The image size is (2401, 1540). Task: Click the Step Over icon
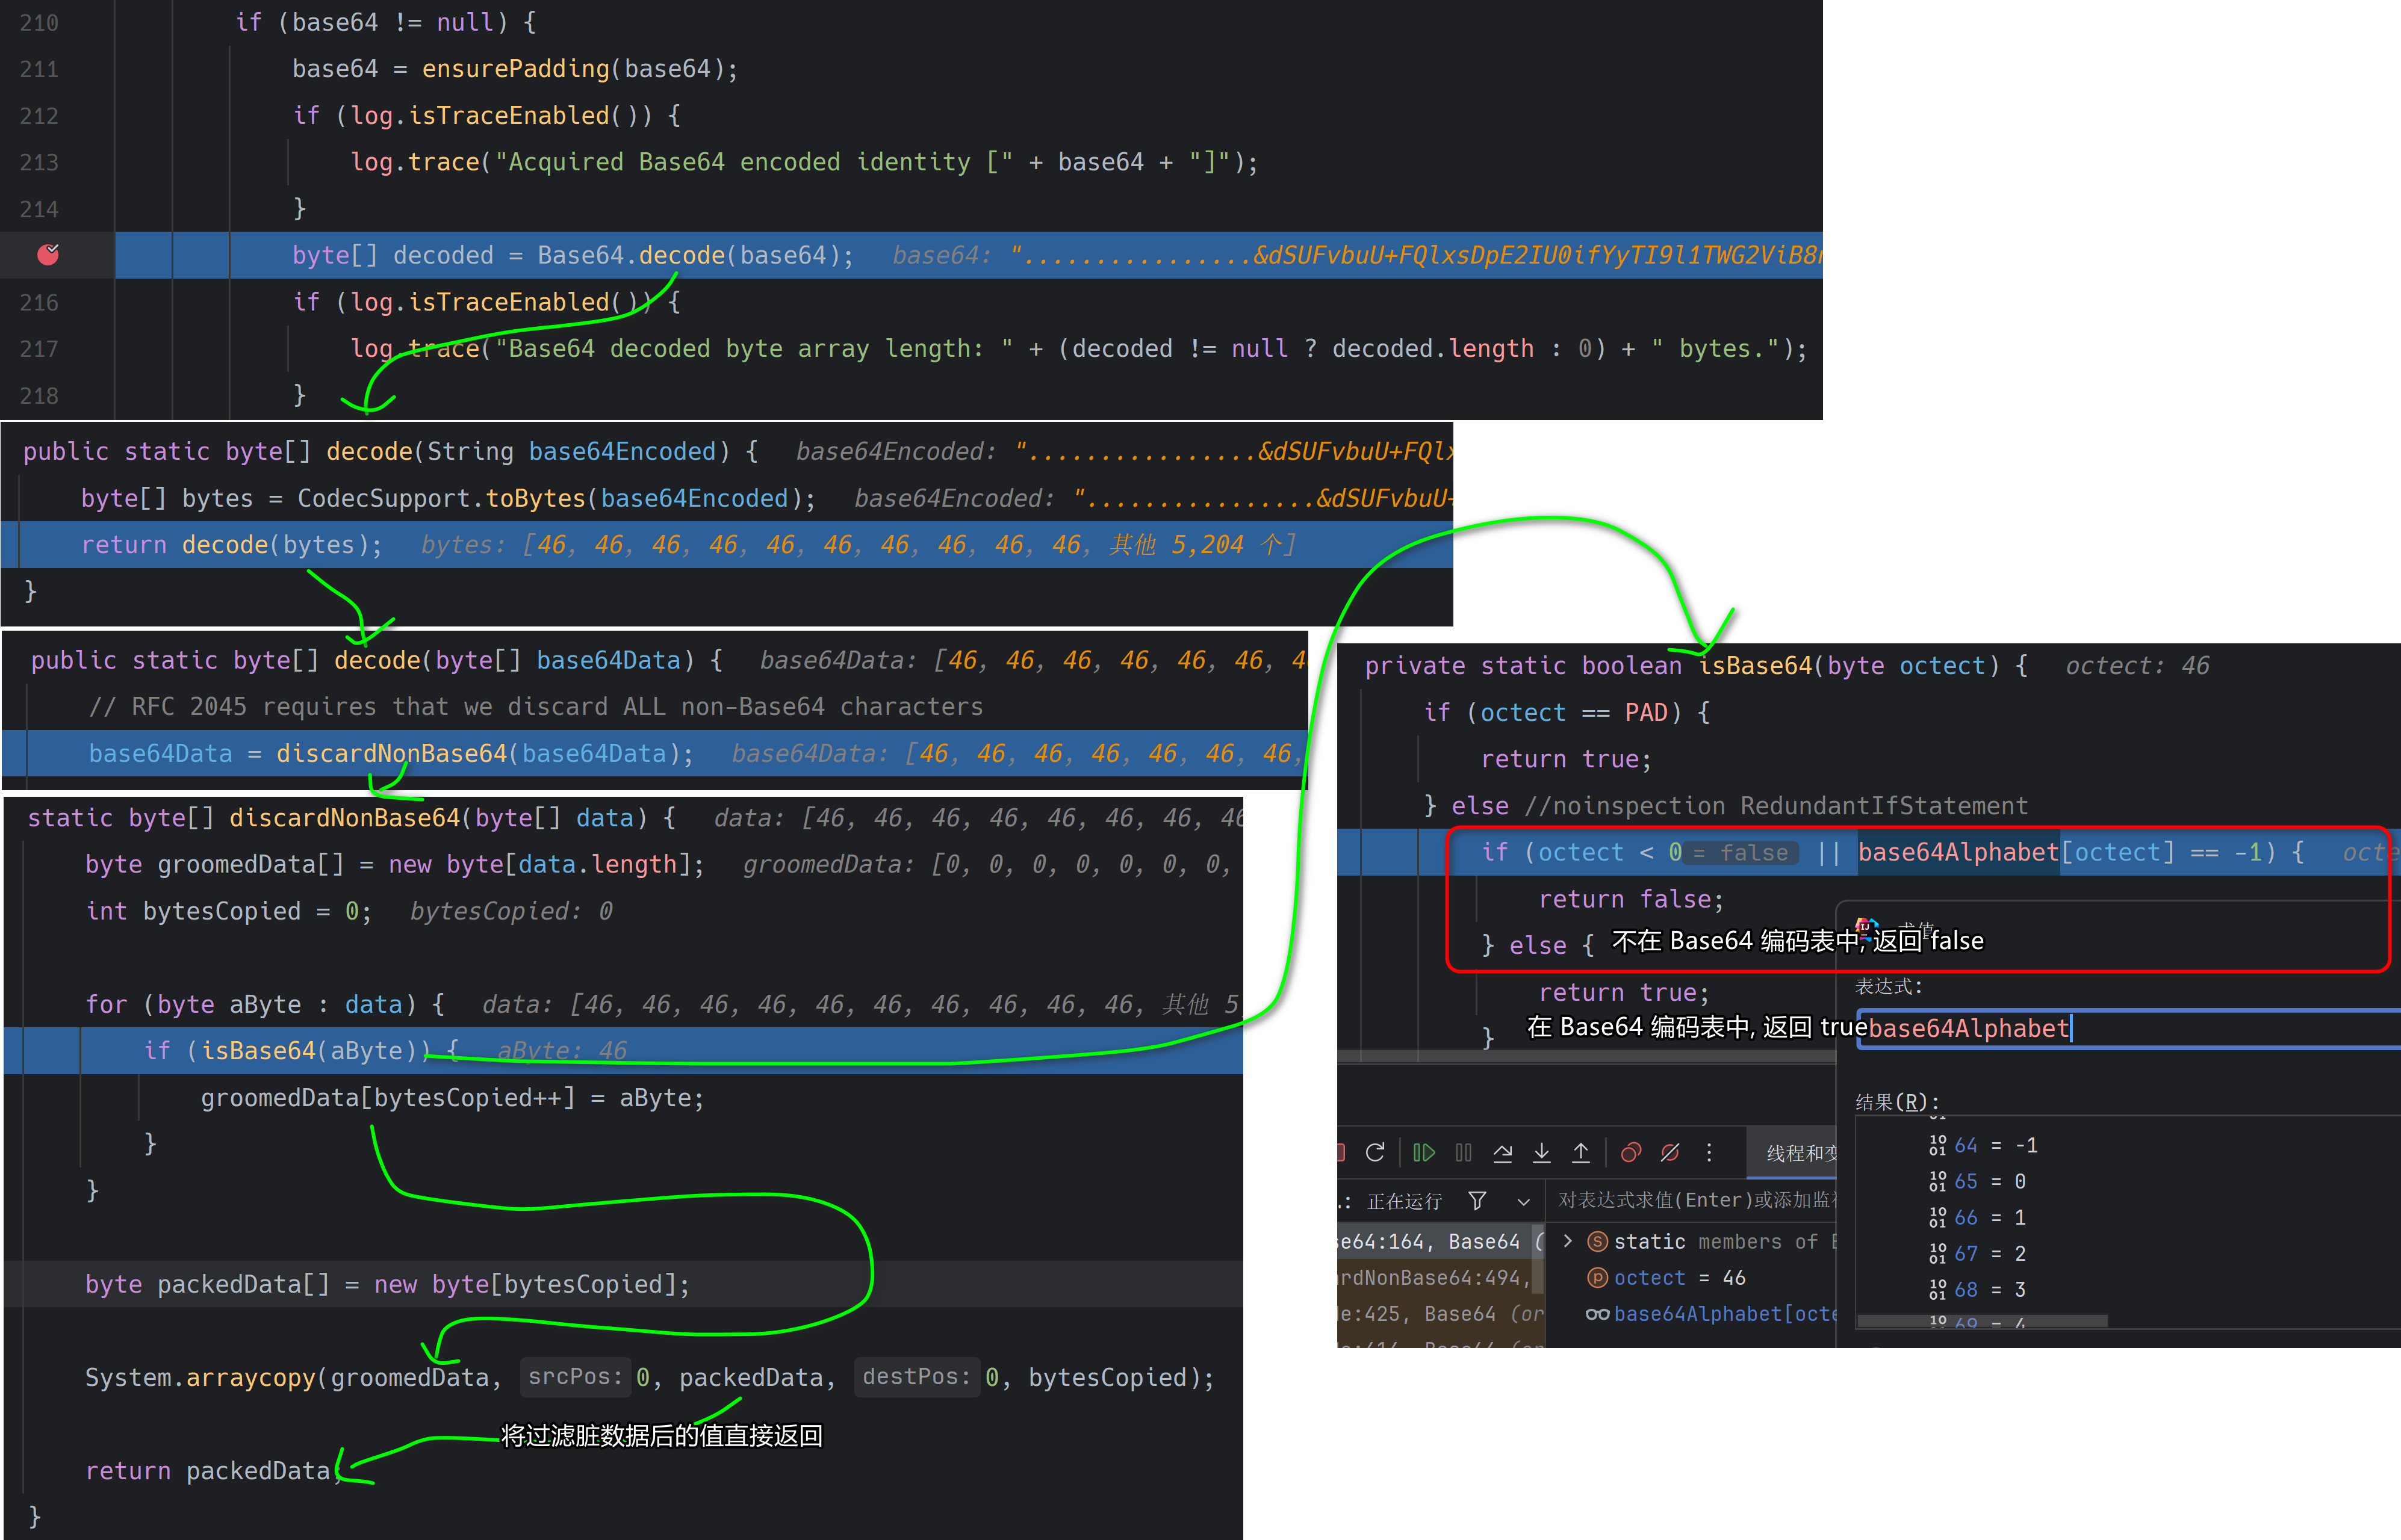pos(1503,1153)
